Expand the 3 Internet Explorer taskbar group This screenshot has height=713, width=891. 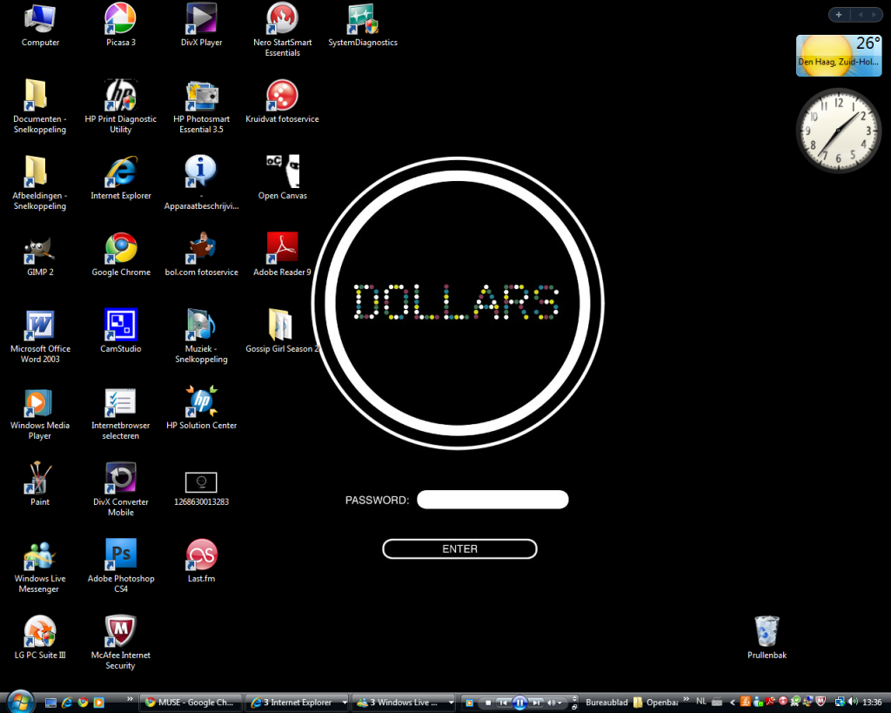pyautogui.click(x=296, y=702)
